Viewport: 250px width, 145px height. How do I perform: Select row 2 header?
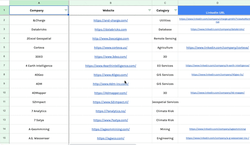4,20
